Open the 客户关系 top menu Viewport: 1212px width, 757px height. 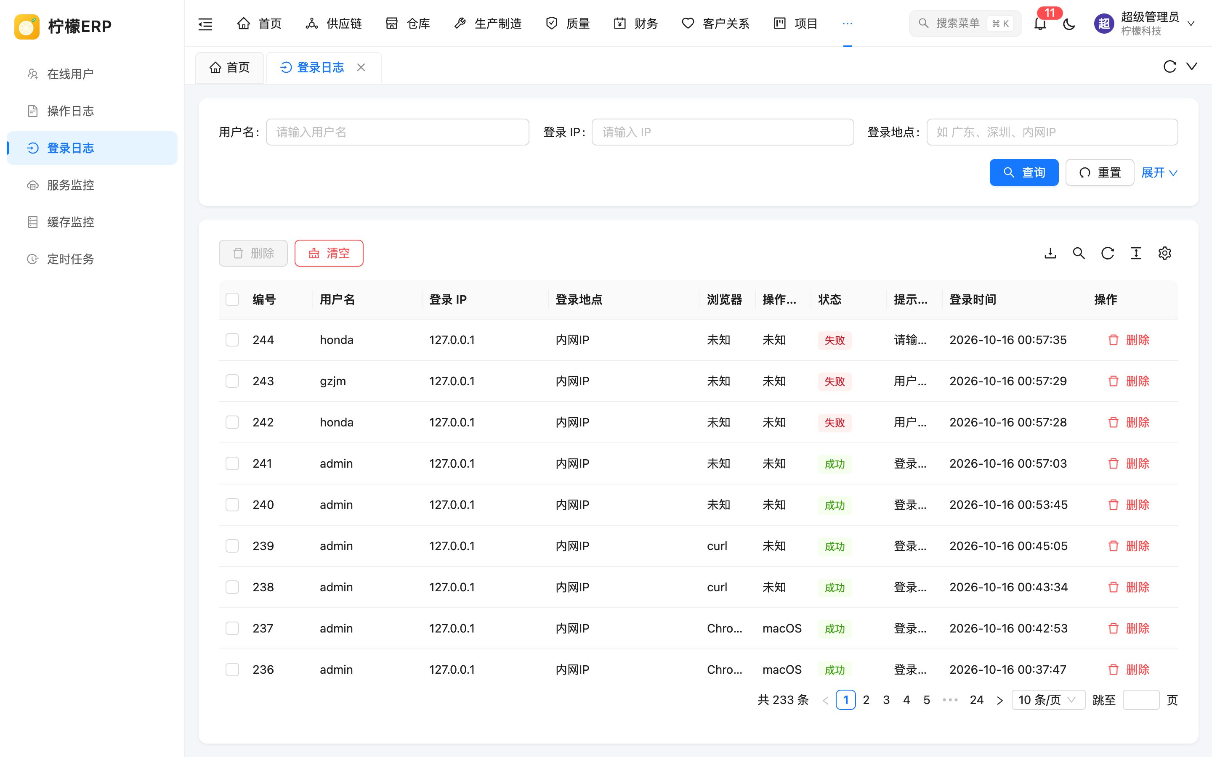click(x=716, y=24)
